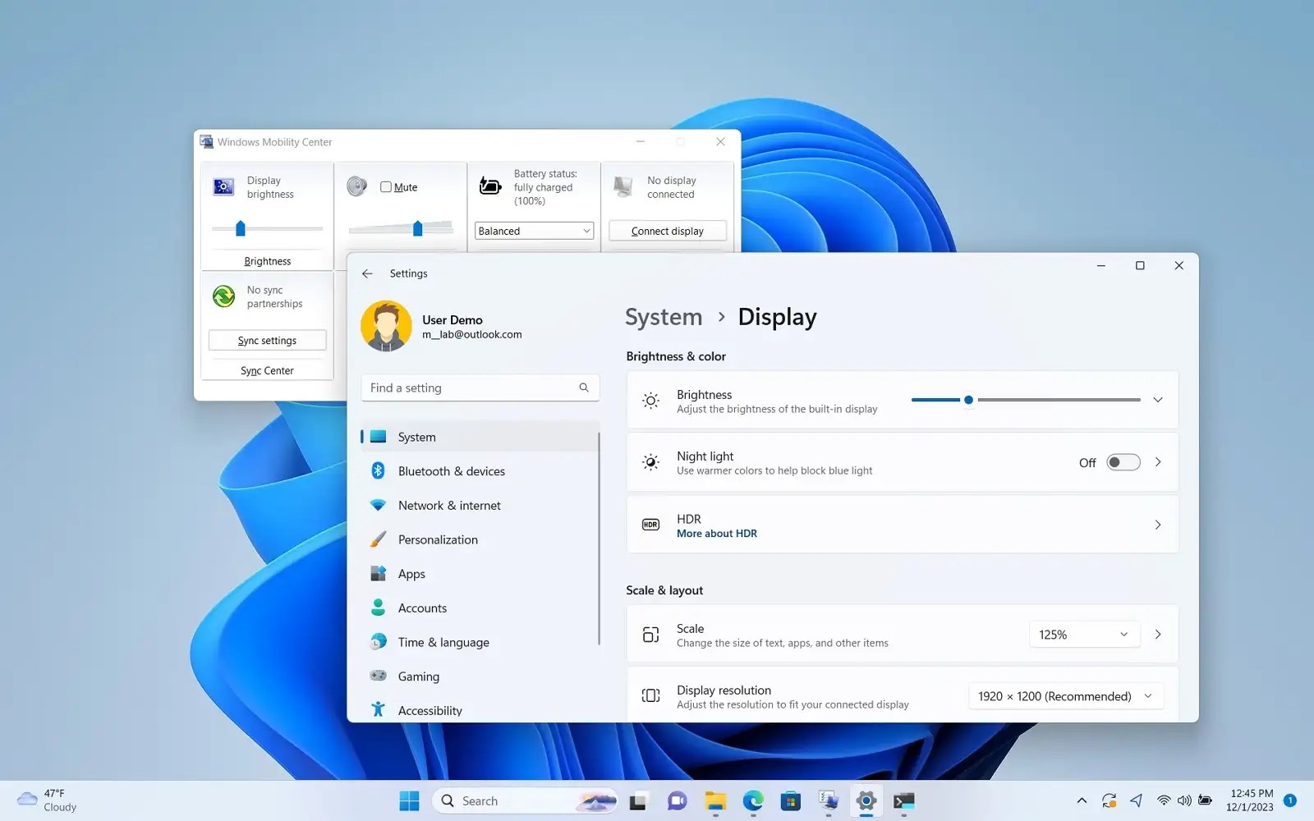Open the Scale 125% dropdown

[1083, 634]
